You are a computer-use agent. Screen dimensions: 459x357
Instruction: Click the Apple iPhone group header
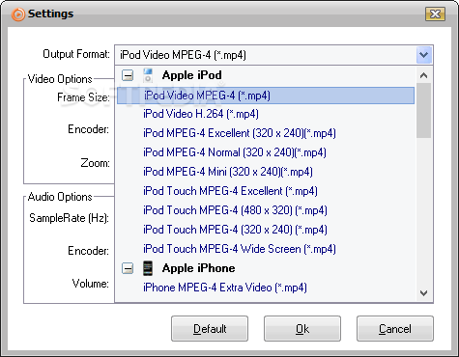pos(198,268)
